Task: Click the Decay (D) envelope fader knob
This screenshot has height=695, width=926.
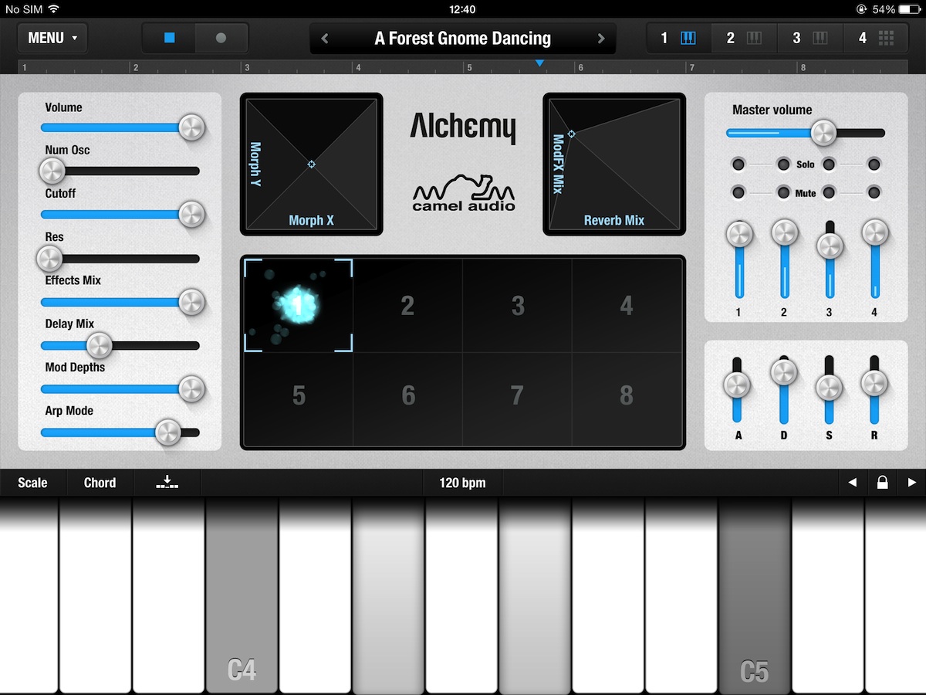Action: click(783, 372)
